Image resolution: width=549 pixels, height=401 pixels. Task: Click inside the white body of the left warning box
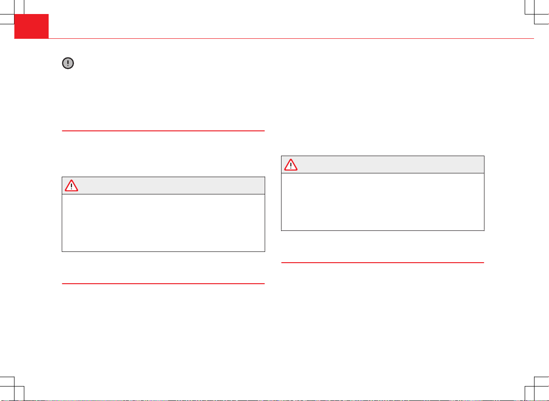click(x=163, y=223)
